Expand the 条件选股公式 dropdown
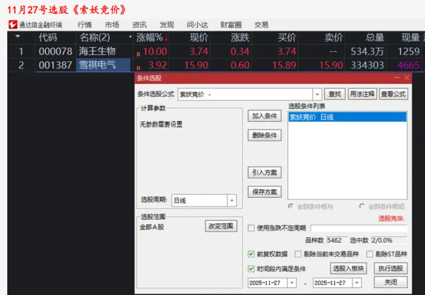The image size is (425, 295). click(x=317, y=94)
